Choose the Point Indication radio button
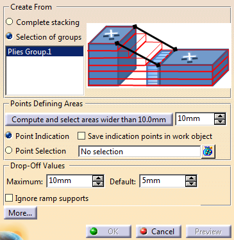The width and height of the screenshot is (234, 240). point(9,136)
